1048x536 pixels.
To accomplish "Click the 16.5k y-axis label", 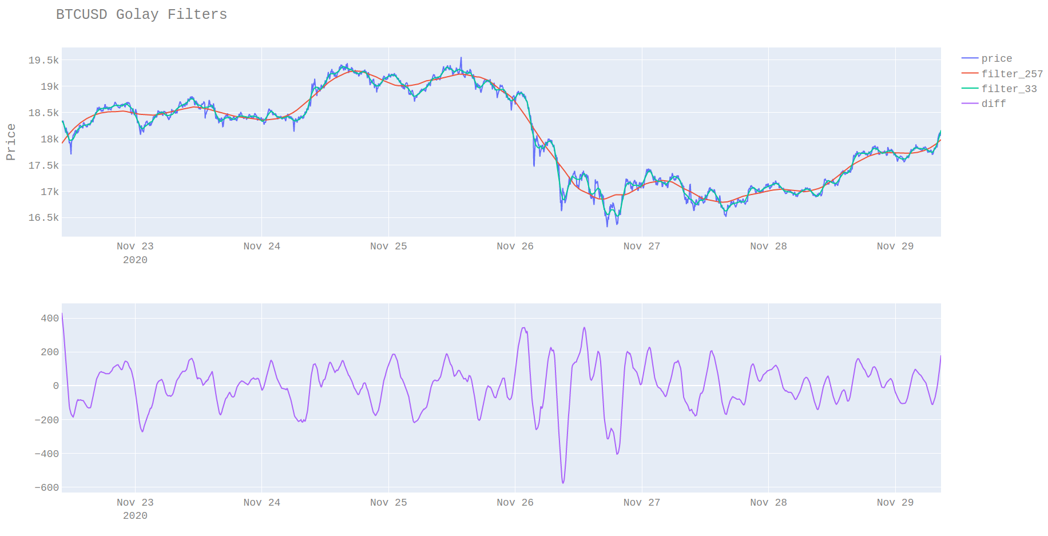I will pyautogui.click(x=43, y=217).
